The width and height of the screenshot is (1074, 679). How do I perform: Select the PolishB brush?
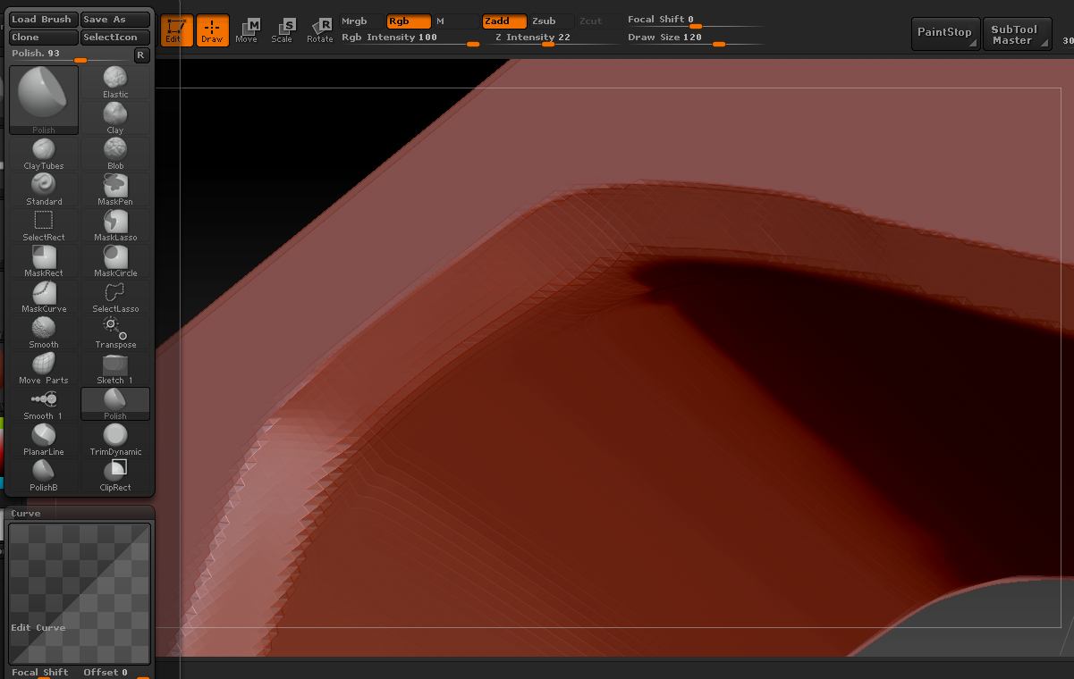44,475
